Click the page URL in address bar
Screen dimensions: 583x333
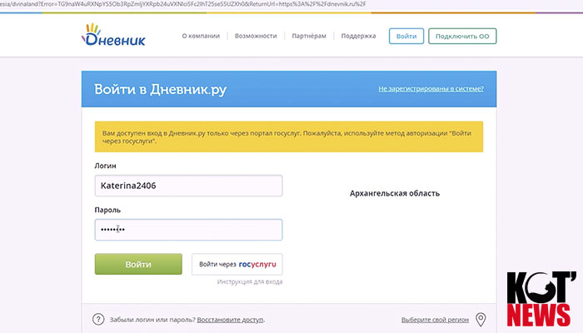click(183, 4)
